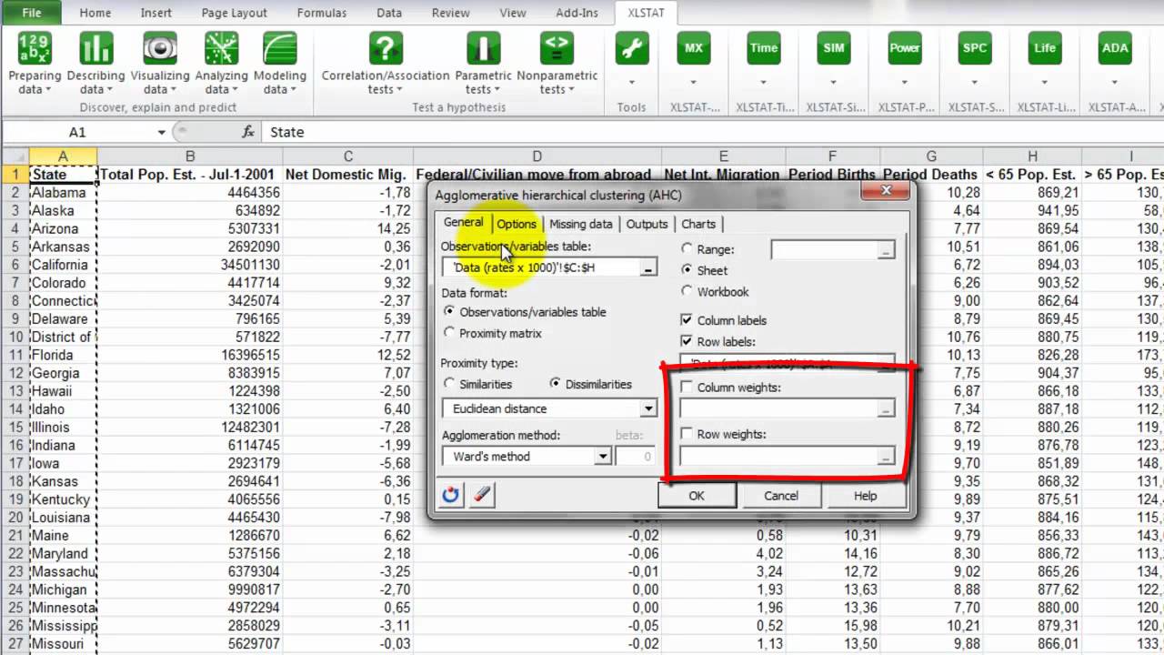Select cell containing Alabama
Screen dimensions: 1164x655
click(x=63, y=193)
